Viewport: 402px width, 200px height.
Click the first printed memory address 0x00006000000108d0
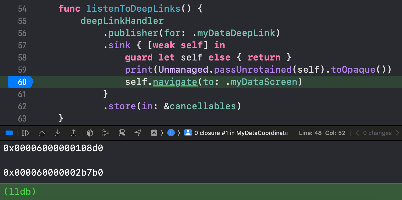53,149
